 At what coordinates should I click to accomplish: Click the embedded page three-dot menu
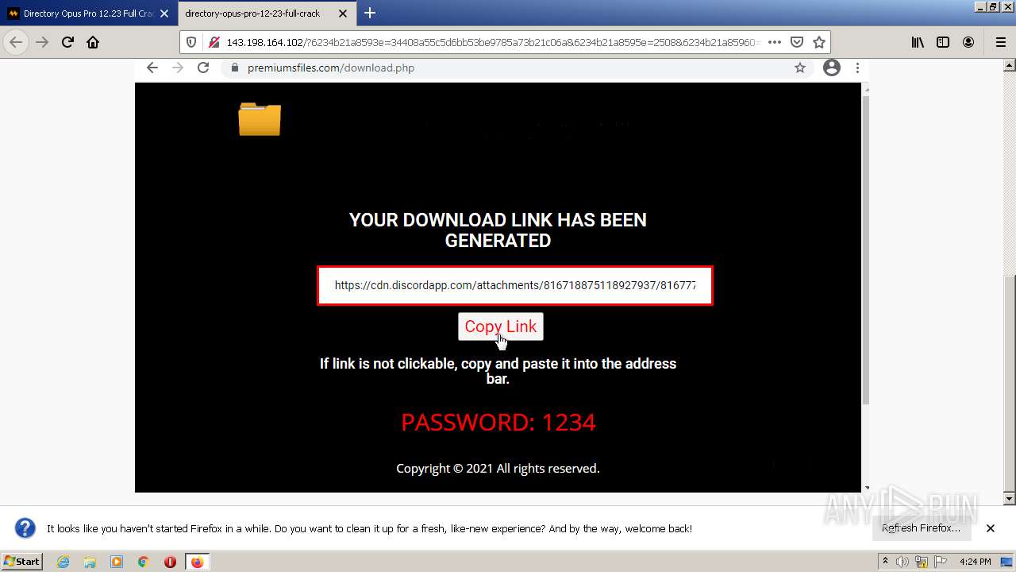click(x=857, y=68)
